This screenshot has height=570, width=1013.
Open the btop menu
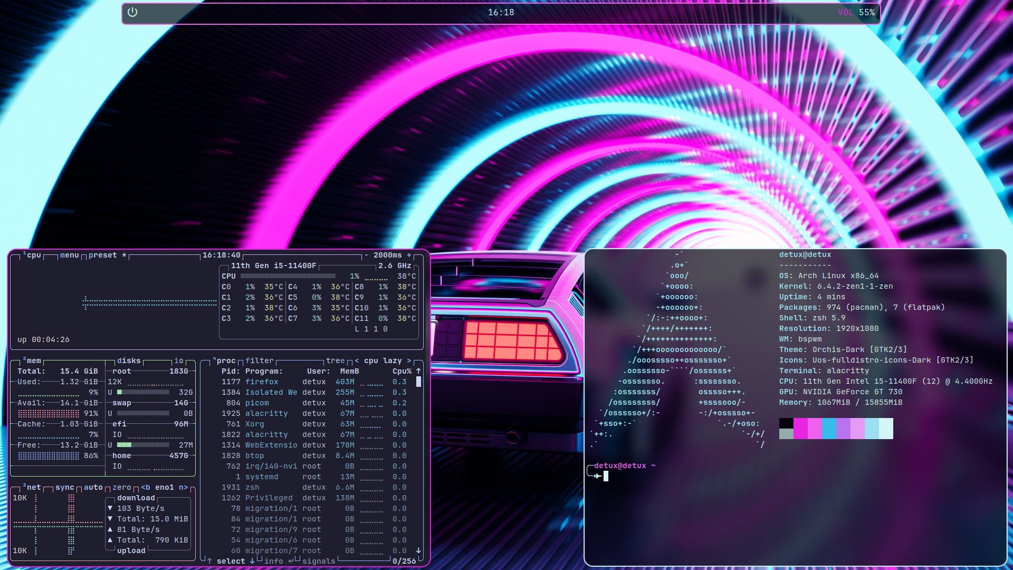(x=69, y=255)
